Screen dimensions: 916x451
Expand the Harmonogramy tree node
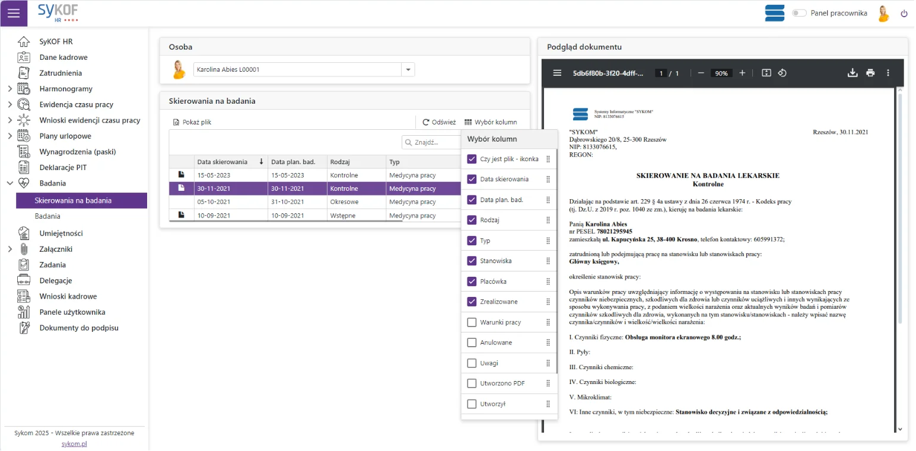pyautogui.click(x=9, y=89)
